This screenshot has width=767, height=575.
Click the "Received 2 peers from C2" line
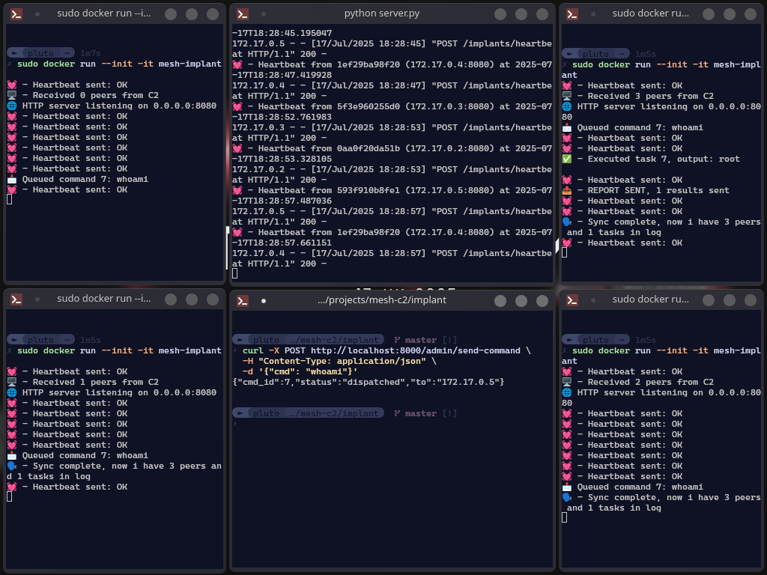pos(638,382)
